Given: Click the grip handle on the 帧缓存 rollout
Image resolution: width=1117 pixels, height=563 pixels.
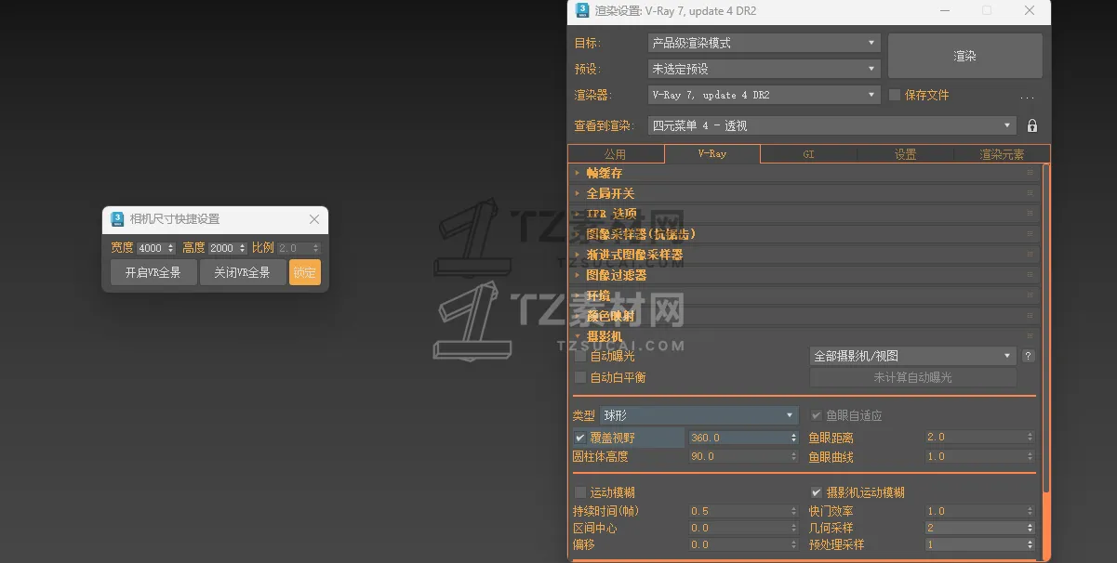Looking at the screenshot, I should tap(1030, 173).
